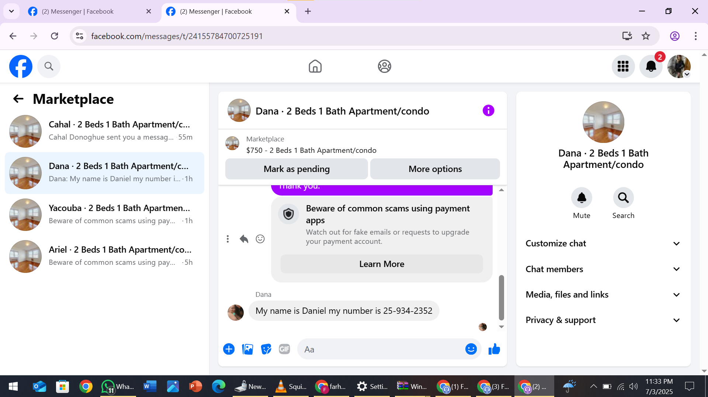Open the emoji picker in message field

pyautogui.click(x=471, y=349)
